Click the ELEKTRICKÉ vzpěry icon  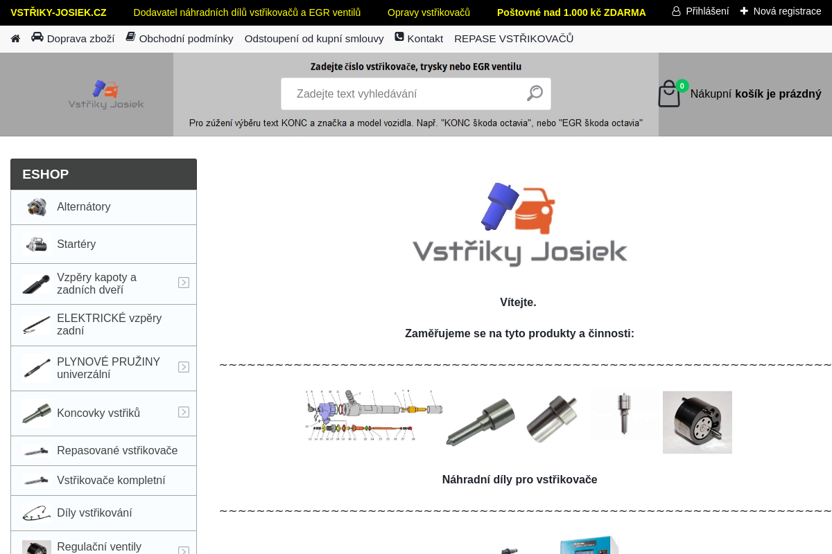click(x=36, y=325)
